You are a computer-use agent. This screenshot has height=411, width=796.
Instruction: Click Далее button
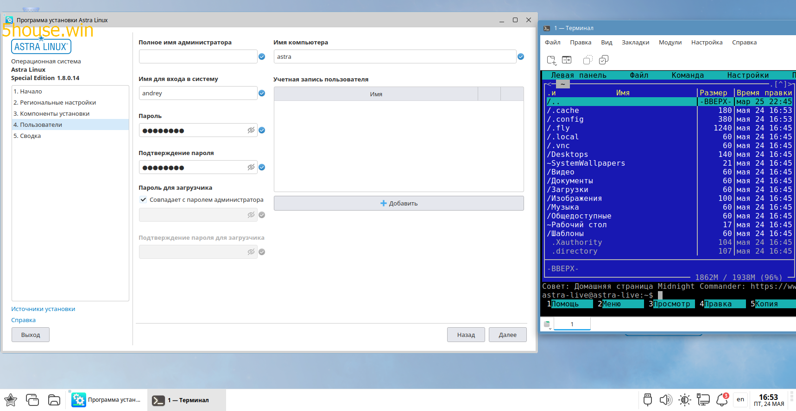point(507,335)
